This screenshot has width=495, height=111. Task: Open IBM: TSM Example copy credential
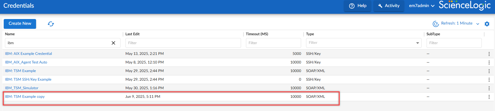click(x=25, y=97)
